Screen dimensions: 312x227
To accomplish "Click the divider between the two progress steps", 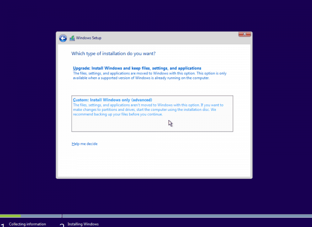I will 62,216.
